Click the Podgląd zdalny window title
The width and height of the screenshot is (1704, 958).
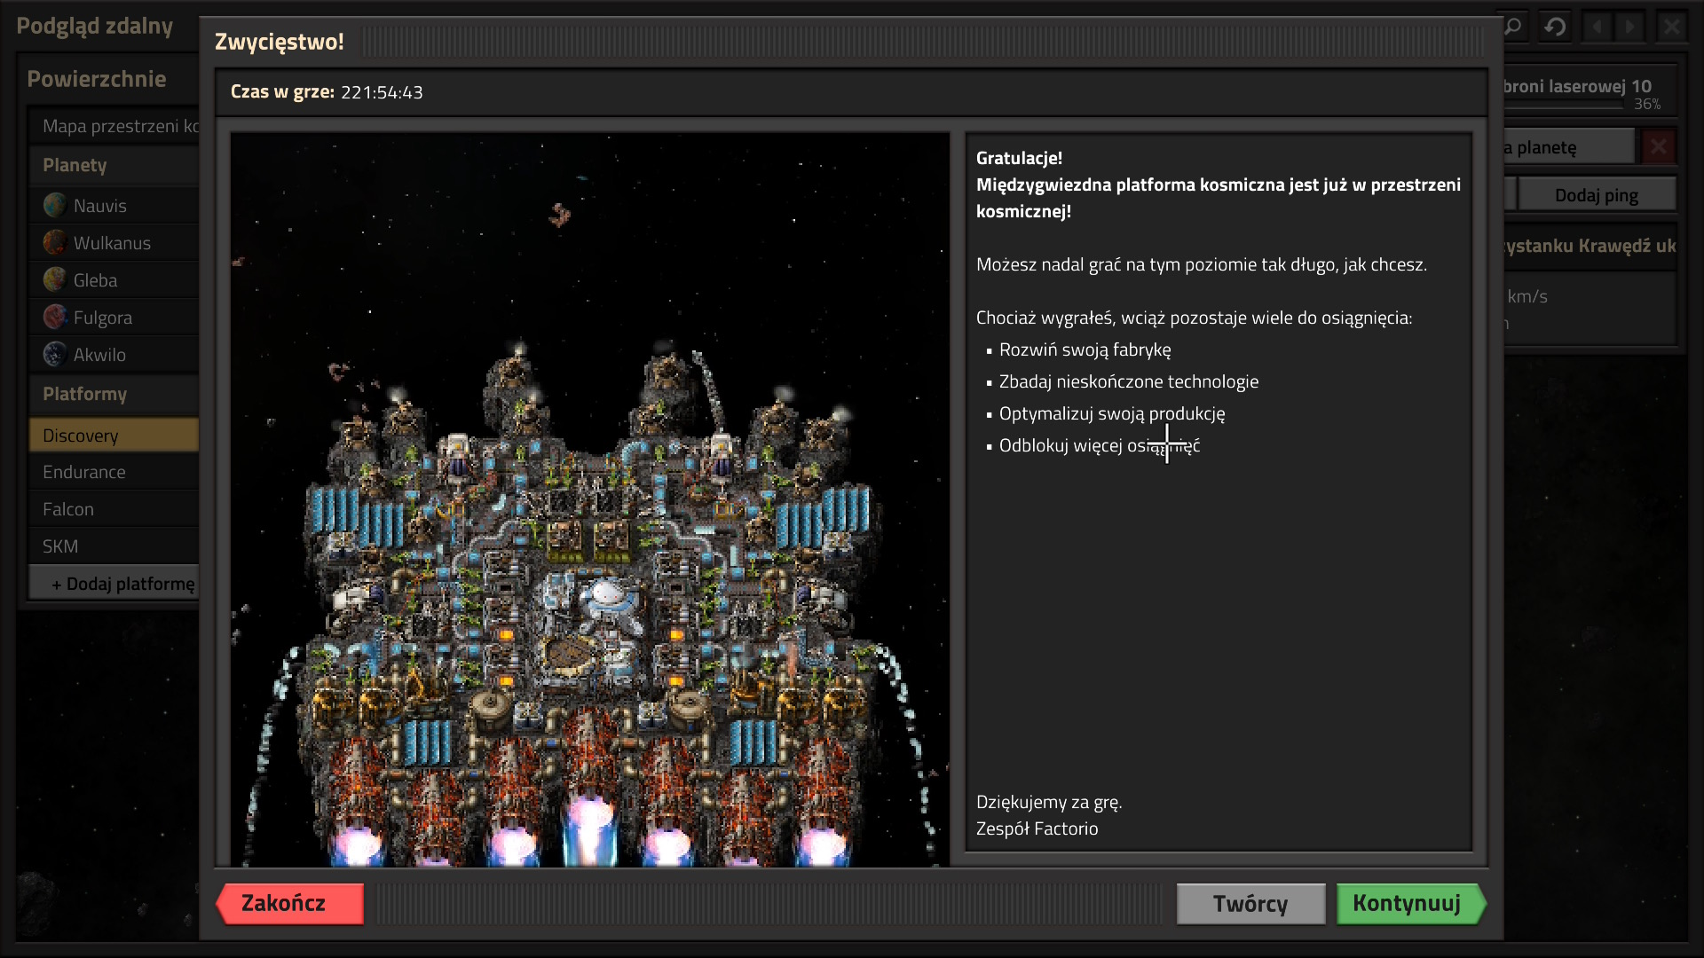pyautogui.click(x=95, y=26)
